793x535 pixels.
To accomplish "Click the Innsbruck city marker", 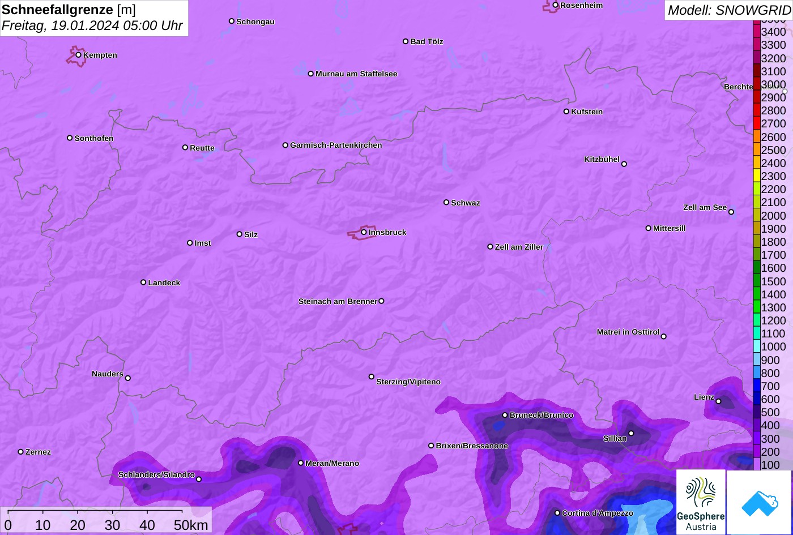I will click(364, 232).
